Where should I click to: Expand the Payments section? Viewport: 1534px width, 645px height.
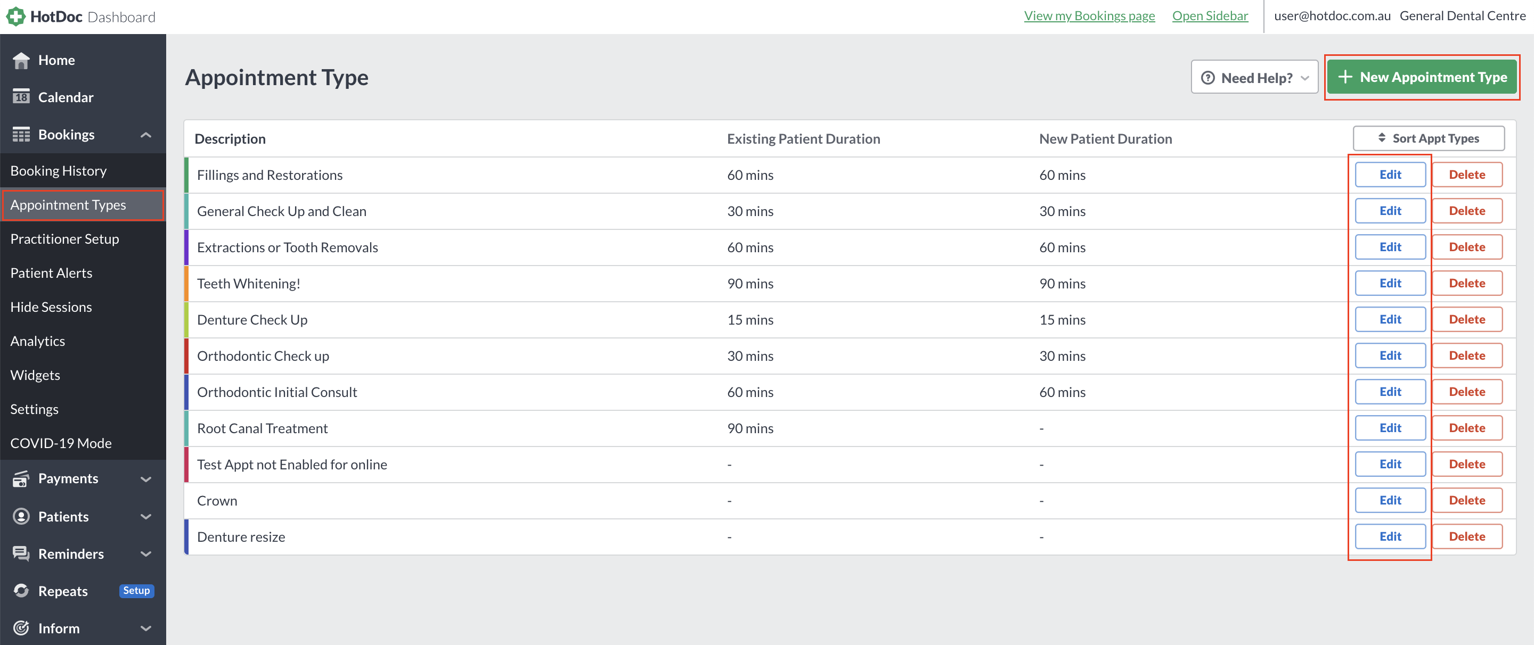pyautogui.click(x=146, y=478)
